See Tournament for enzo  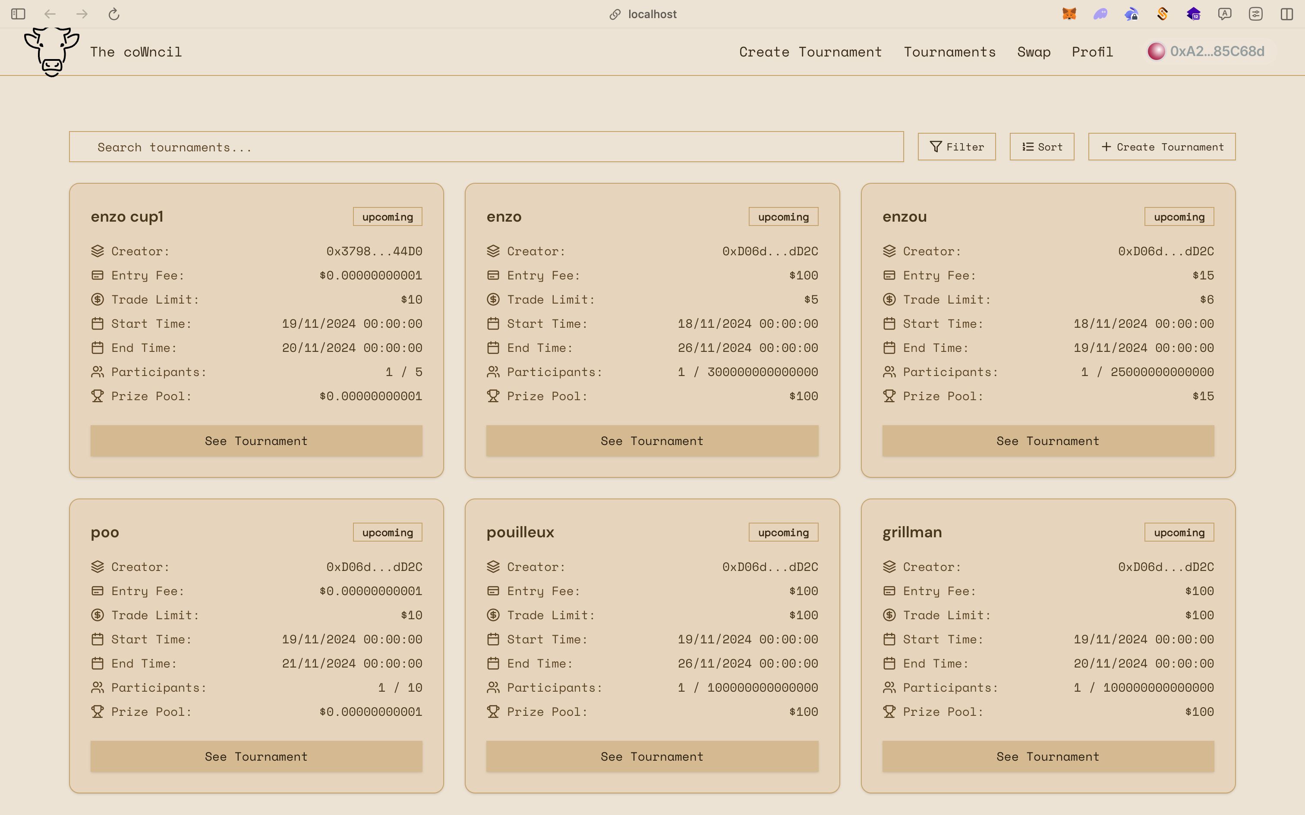[652, 441]
